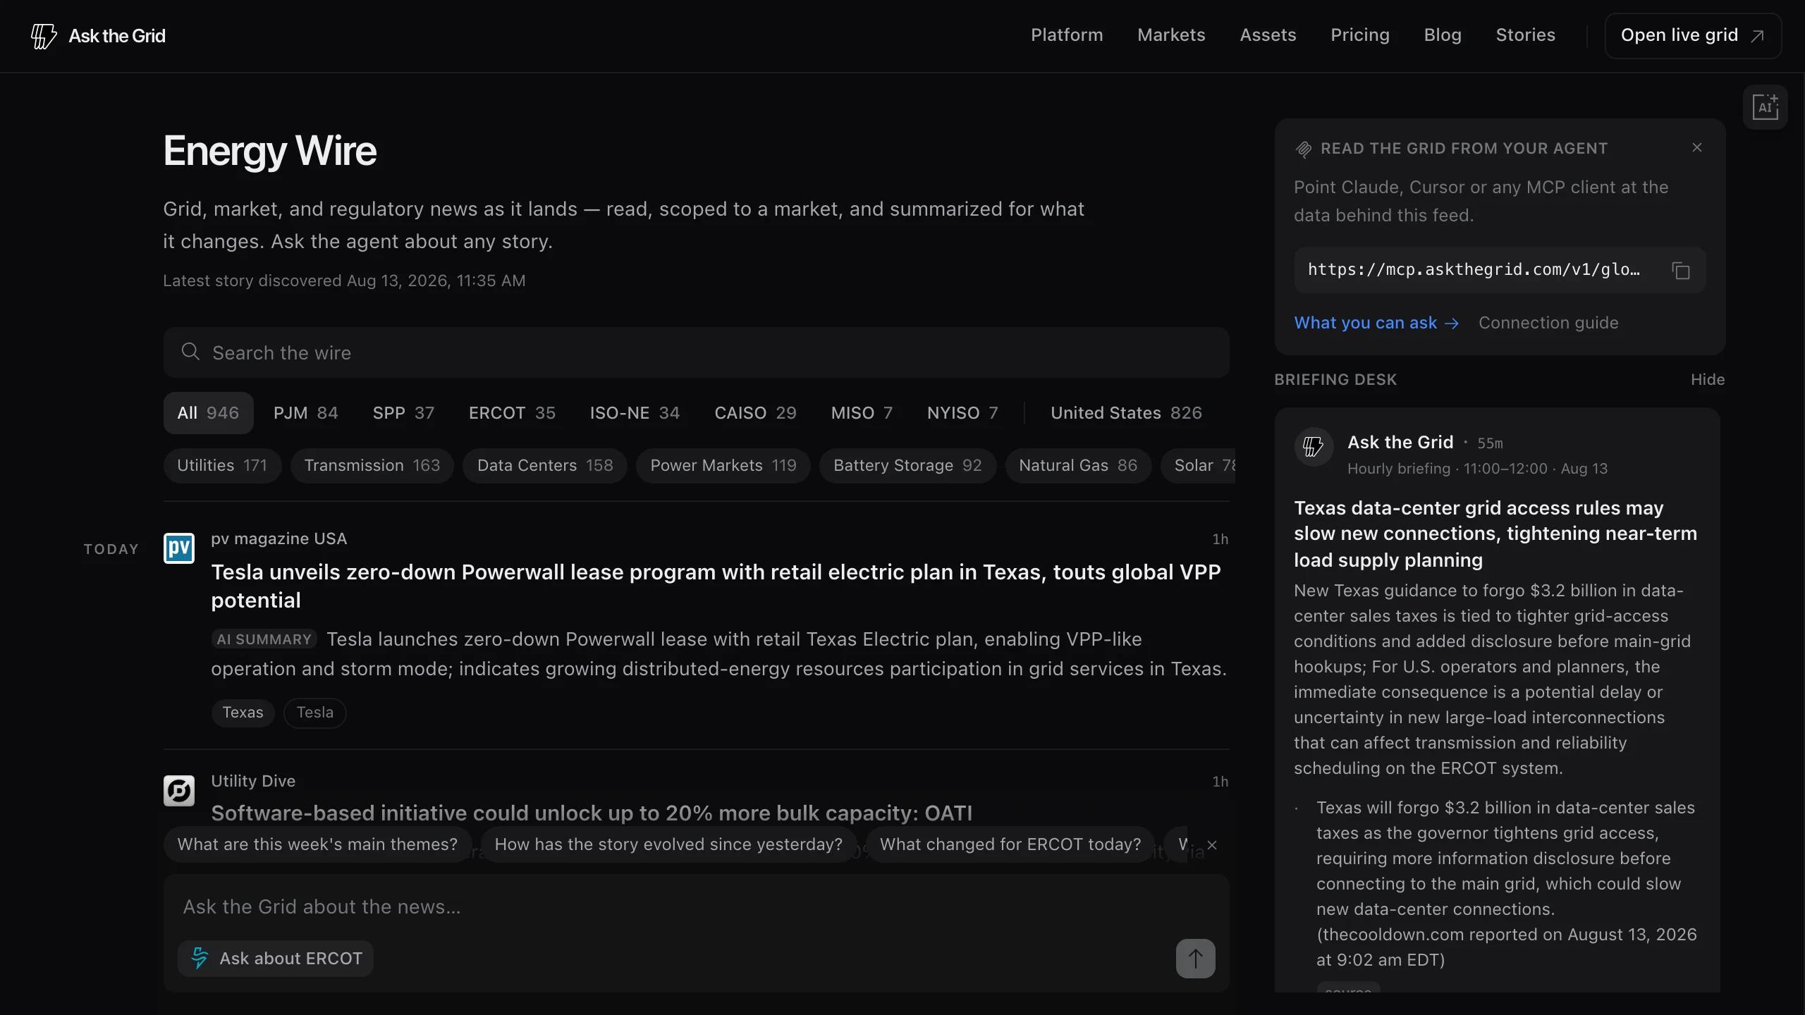The image size is (1805, 1015).
Task: Ask What changed for ERCOT today?
Action: [x=1010, y=844]
